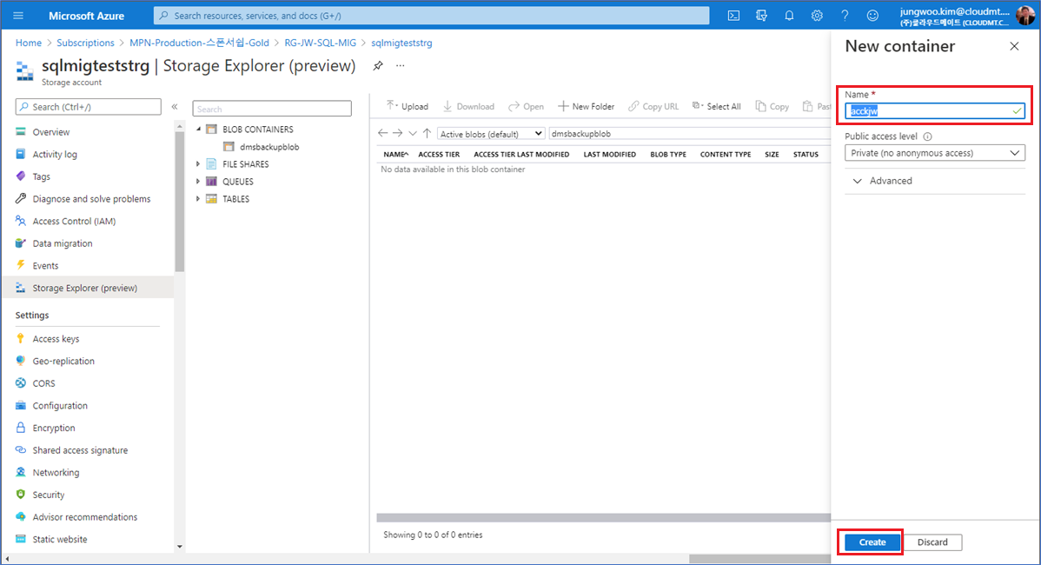The height and width of the screenshot is (565, 1041).
Task: Click the Storage Explorer tree search box
Action: [272, 109]
